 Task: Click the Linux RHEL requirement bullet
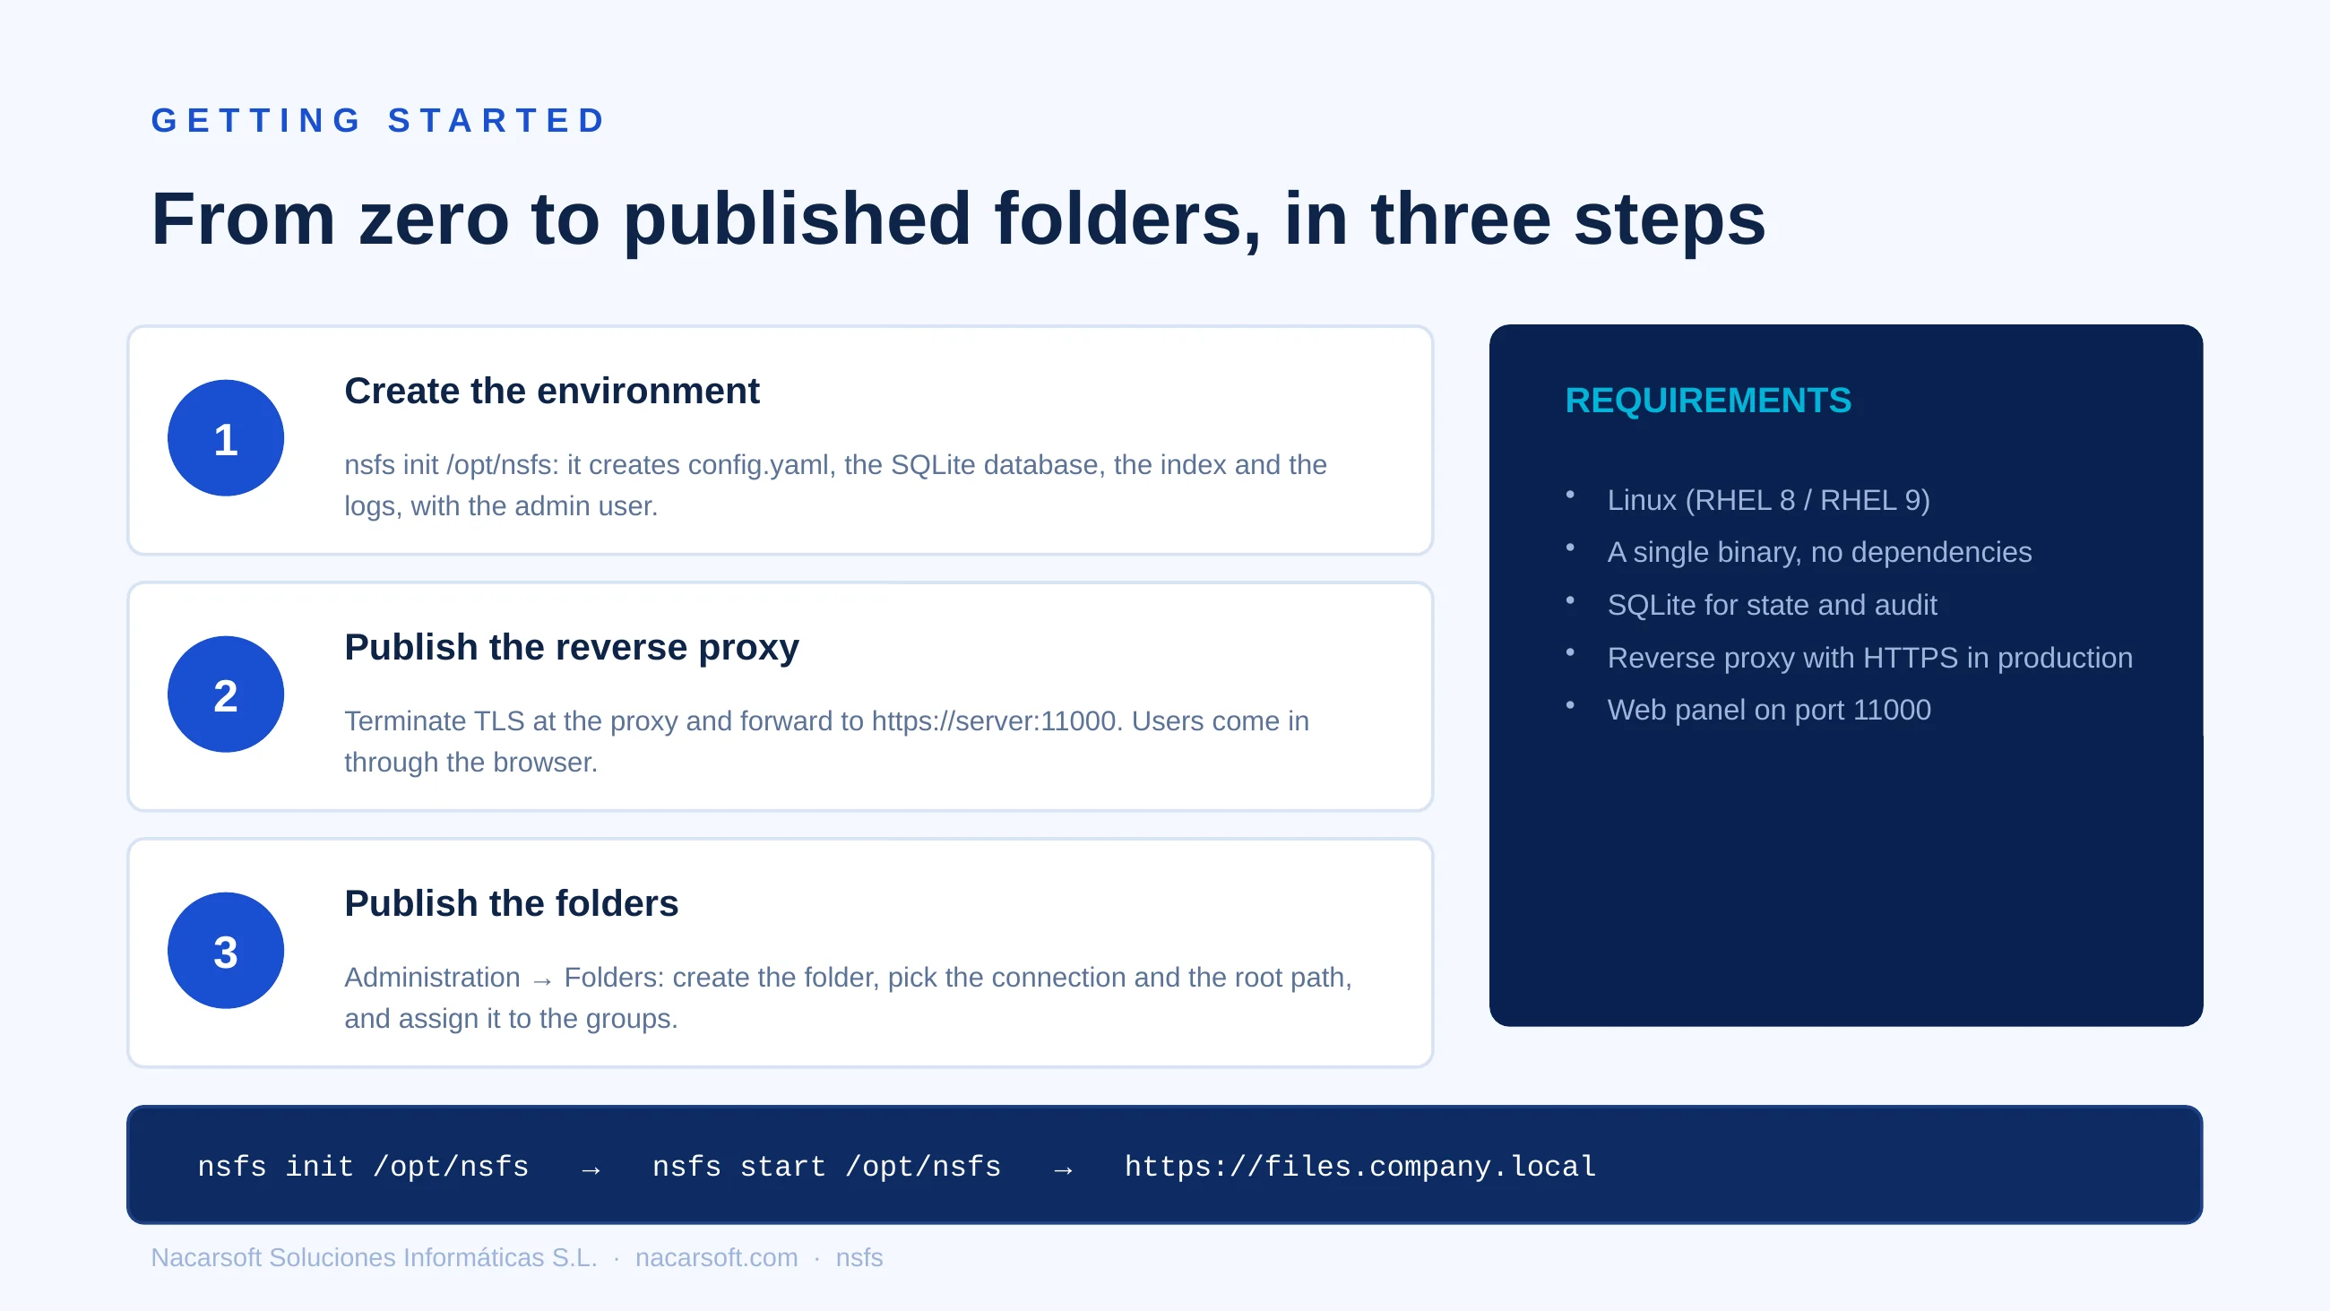tap(1767, 499)
